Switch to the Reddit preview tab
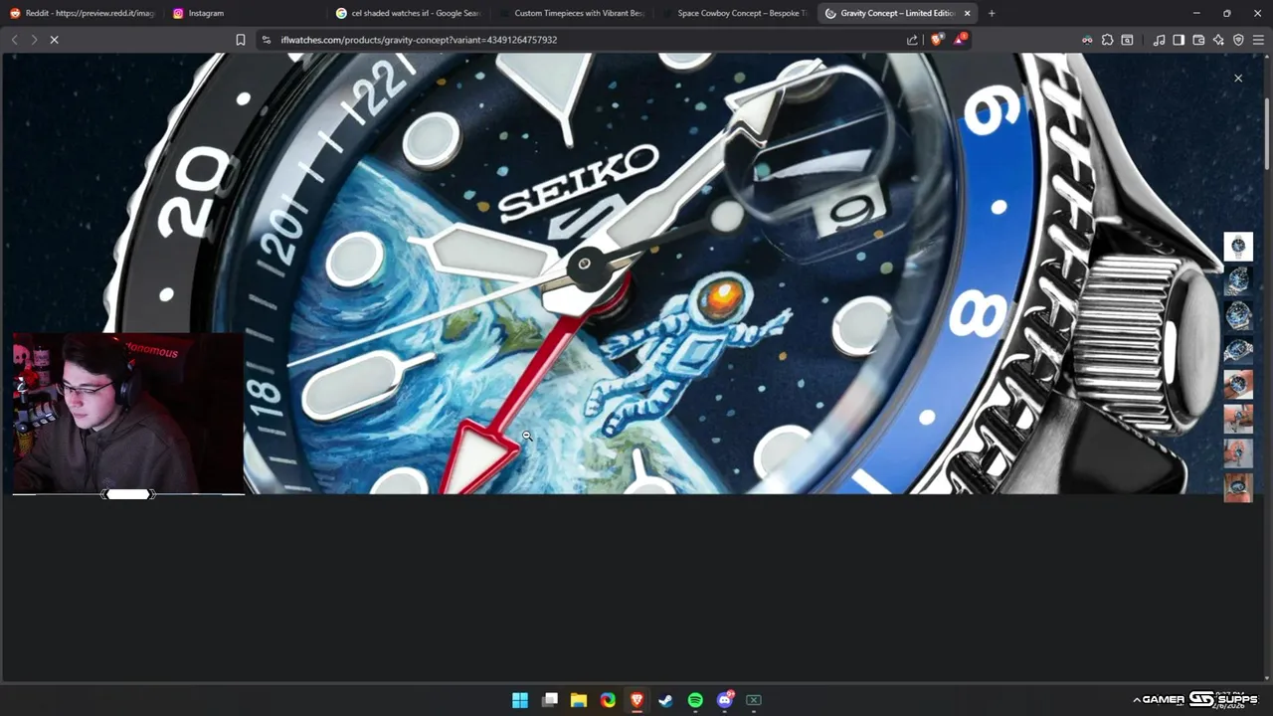 82,13
